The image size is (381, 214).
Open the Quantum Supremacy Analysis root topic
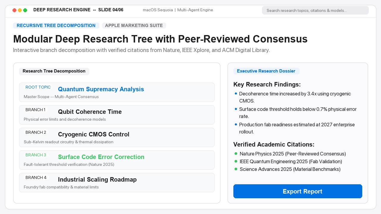pos(117,92)
